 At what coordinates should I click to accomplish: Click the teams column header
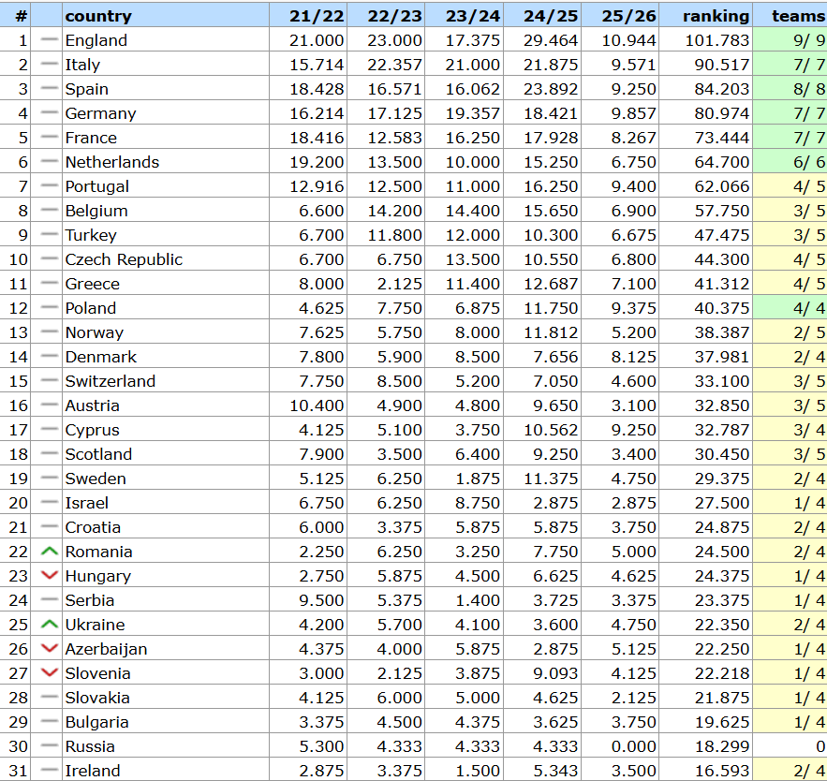[x=798, y=16]
